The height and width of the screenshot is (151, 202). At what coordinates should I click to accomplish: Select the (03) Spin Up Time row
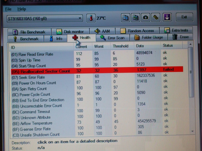point(97,59)
